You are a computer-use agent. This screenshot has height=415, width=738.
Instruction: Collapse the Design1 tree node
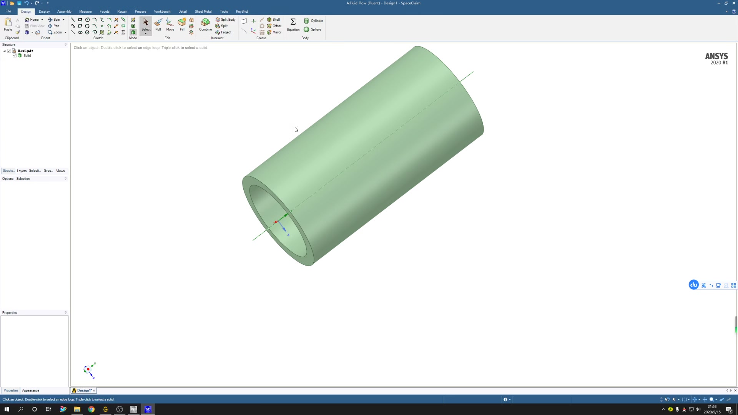(x=5, y=51)
